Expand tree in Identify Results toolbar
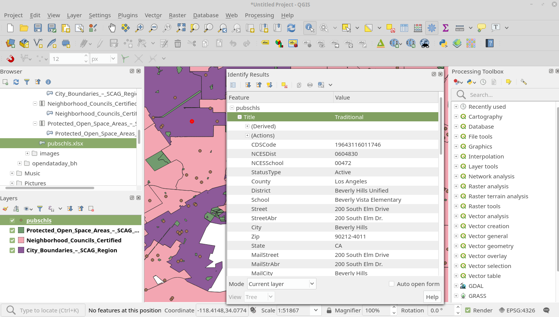Image resolution: width=559 pixels, height=317 pixels. click(248, 85)
